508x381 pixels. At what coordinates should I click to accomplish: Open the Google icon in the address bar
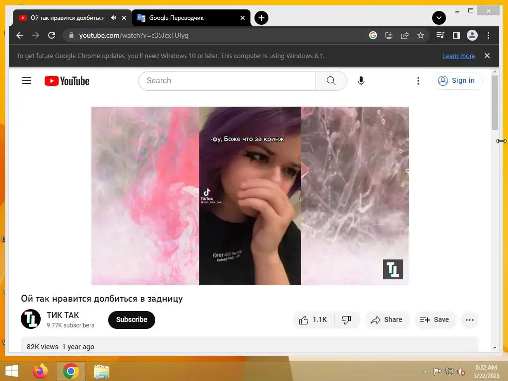(373, 35)
